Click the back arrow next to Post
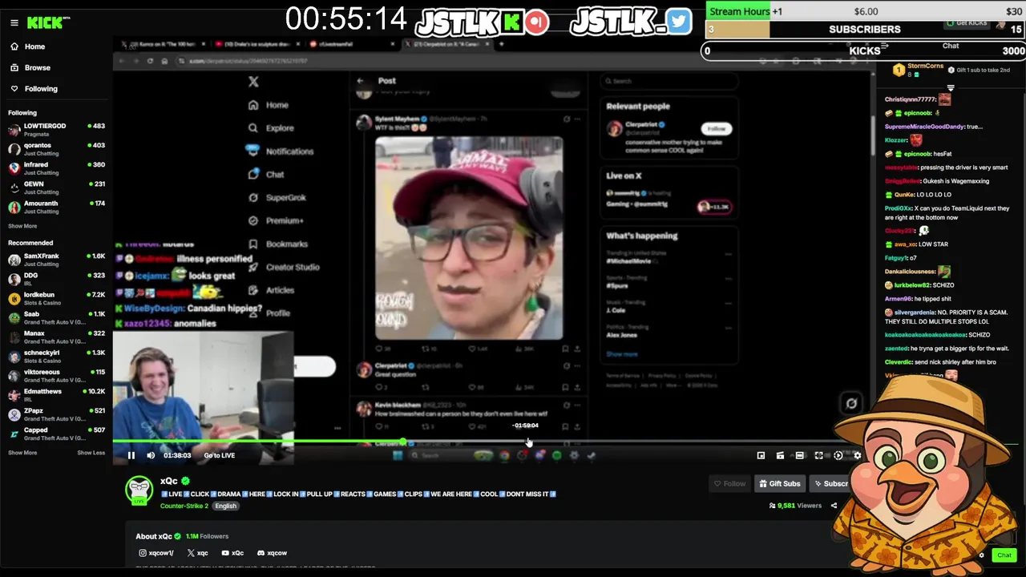 [x=360, y=80]
